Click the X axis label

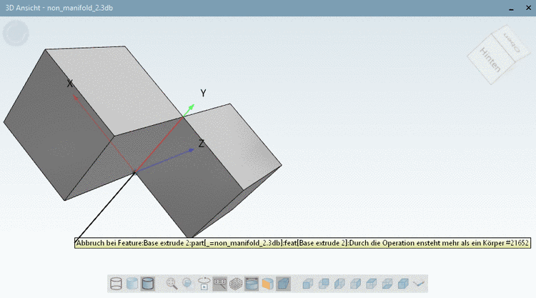(x=70, y=84)
